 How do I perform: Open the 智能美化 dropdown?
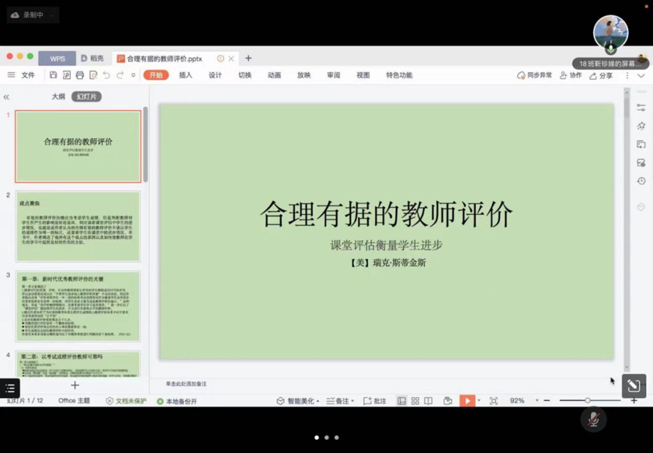pos(298,401)
